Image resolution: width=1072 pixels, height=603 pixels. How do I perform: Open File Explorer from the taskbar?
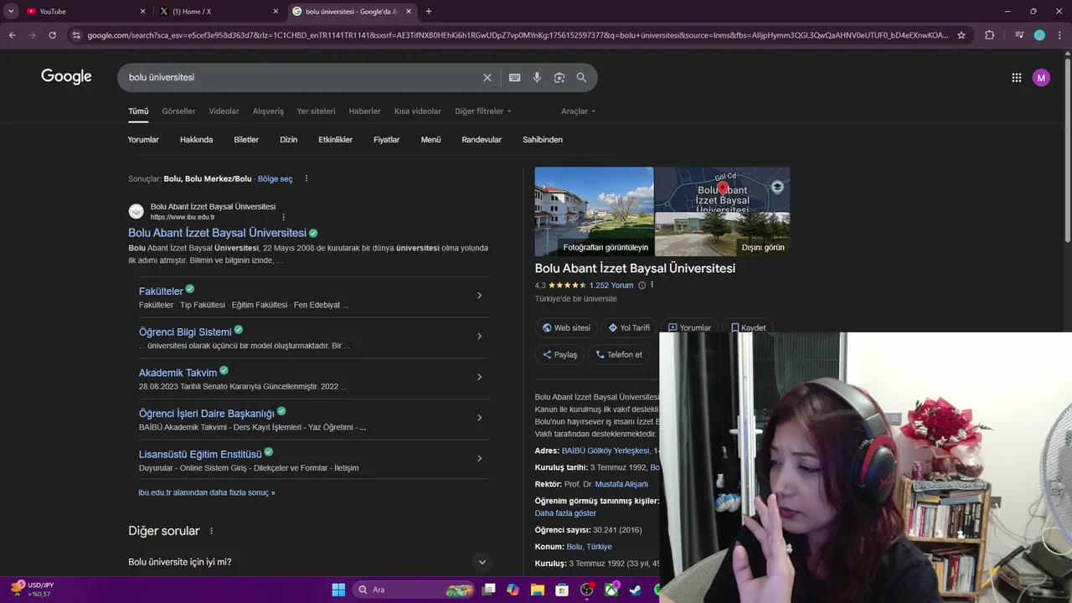pyautogui.click(x=538, y=590)
